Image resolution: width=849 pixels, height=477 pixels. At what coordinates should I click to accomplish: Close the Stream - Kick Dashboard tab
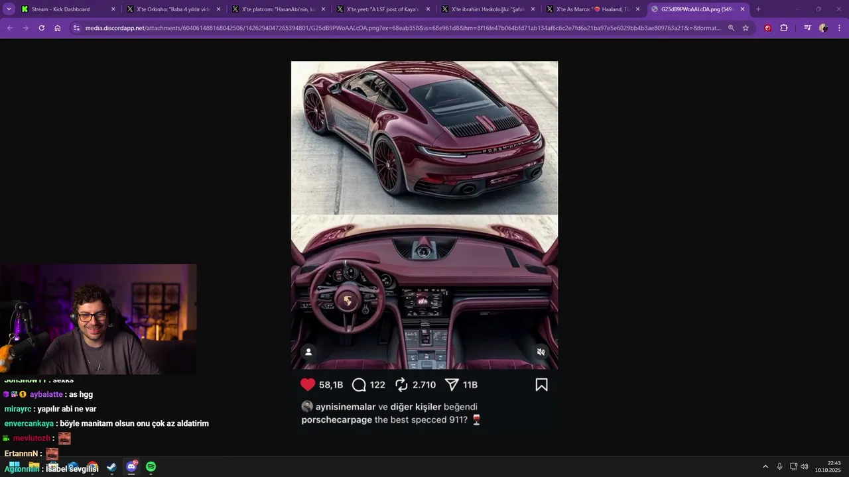[113, 9]
